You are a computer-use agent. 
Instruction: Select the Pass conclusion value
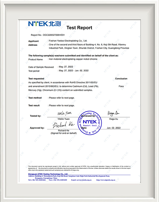click(121, 86)
